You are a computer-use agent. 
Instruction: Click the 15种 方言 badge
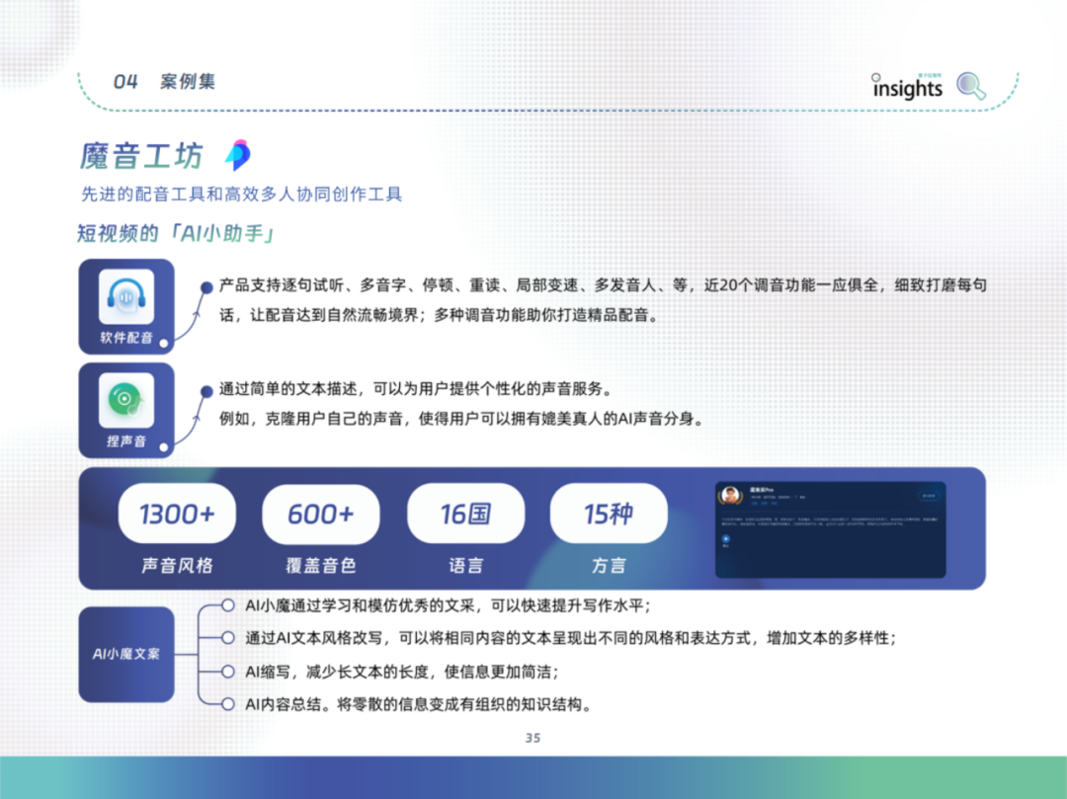(609, 514)
